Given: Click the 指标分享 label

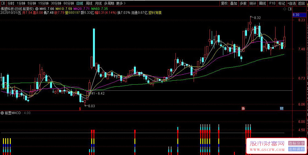Looking at the screenshot, I should [296, 143].
